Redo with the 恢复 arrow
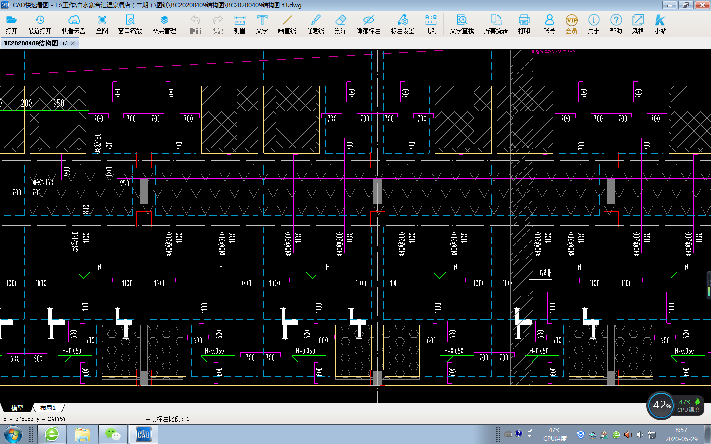 [x=217, y=24]
